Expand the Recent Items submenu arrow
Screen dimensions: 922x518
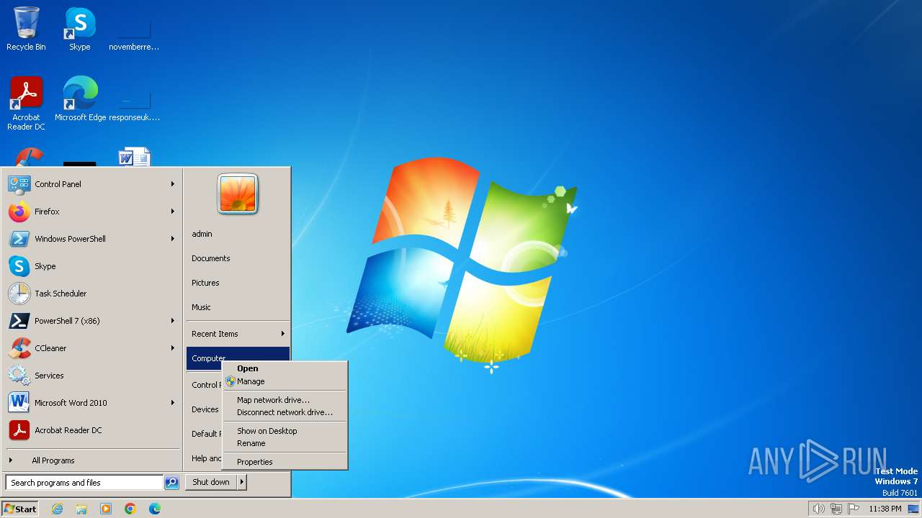coord(283,334)
